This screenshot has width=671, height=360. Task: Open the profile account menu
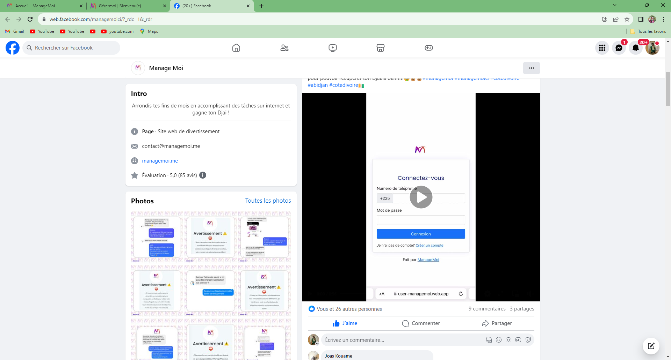point(652,48)
